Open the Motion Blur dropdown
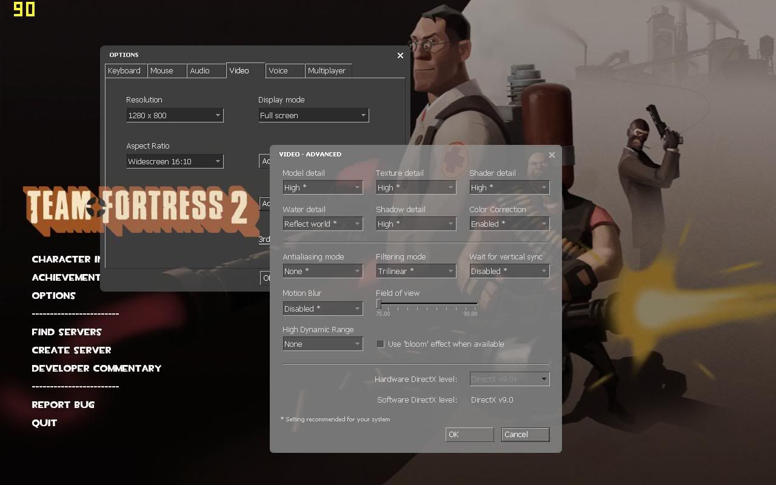 tap(323, 309)
